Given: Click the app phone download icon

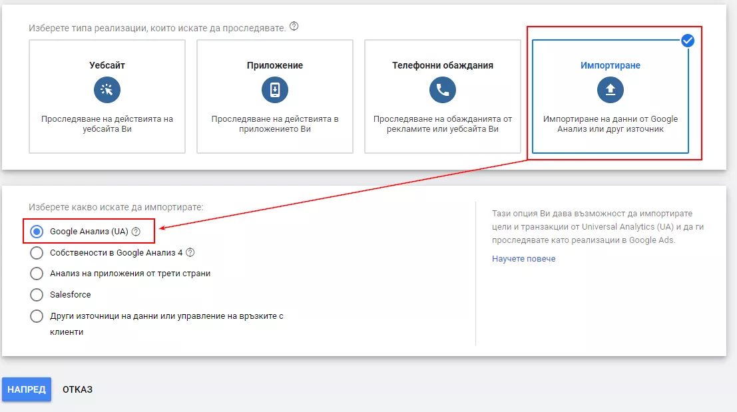Looking at the screenshot, I should click(x=275, y=90).
